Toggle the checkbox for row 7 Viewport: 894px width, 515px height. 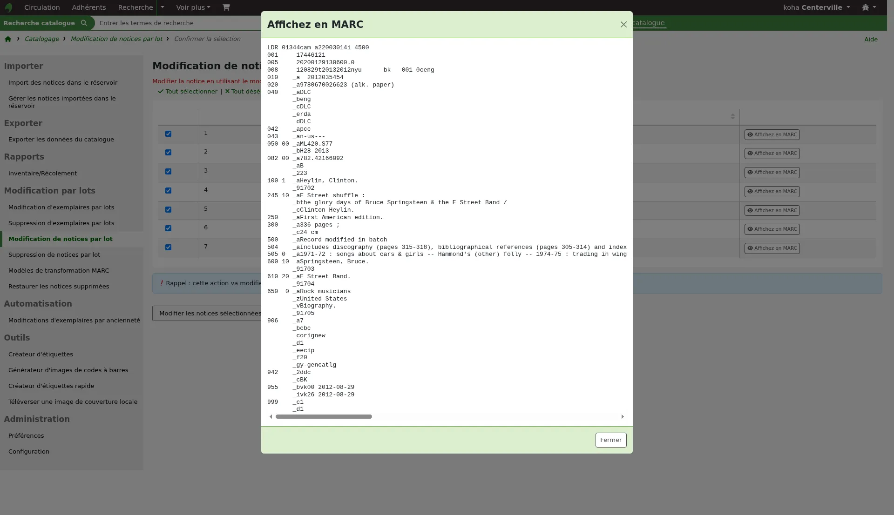pyautogui.click(x=169, y=247)
